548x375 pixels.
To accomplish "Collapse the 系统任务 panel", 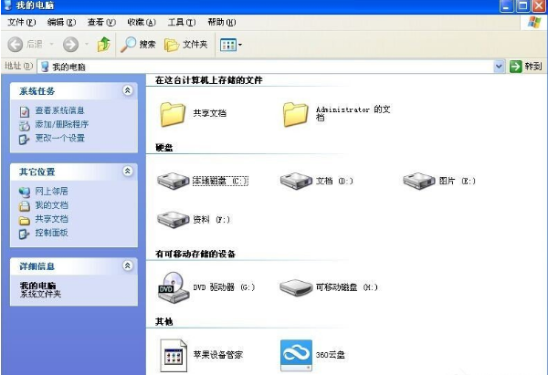I will click(128, 90).
